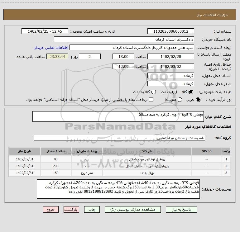The height and width of the screenshot is (232, 240).
Task: Select the متوسط purchase type radio
Action: (x=180, y=100)
